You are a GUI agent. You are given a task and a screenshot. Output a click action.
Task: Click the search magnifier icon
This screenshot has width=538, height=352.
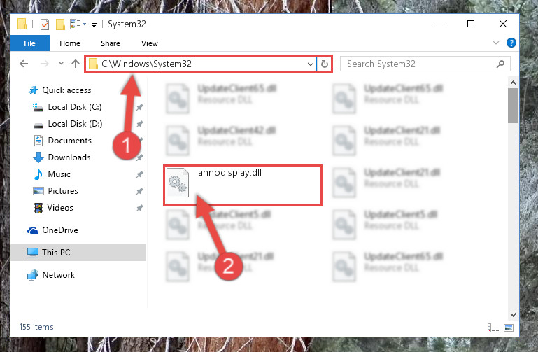[500, 64]
